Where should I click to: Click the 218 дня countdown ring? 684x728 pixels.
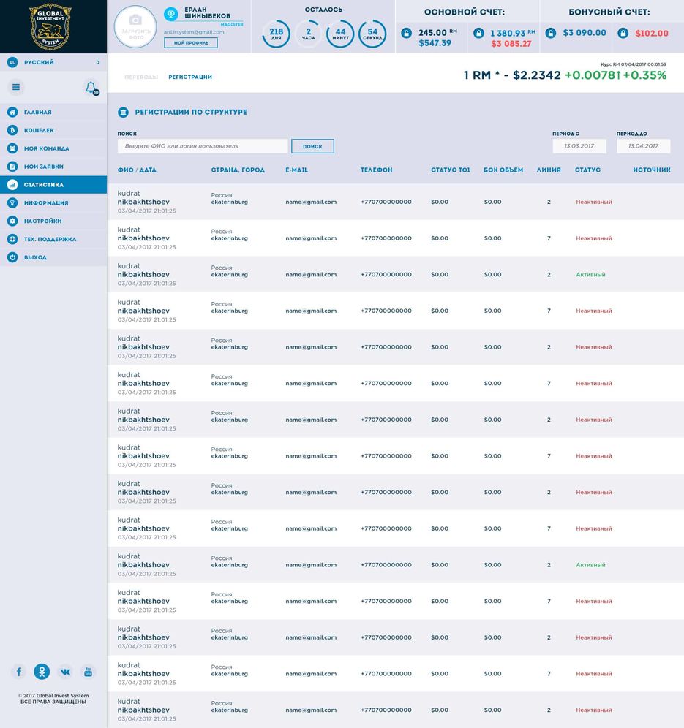(x=276, y=34)
